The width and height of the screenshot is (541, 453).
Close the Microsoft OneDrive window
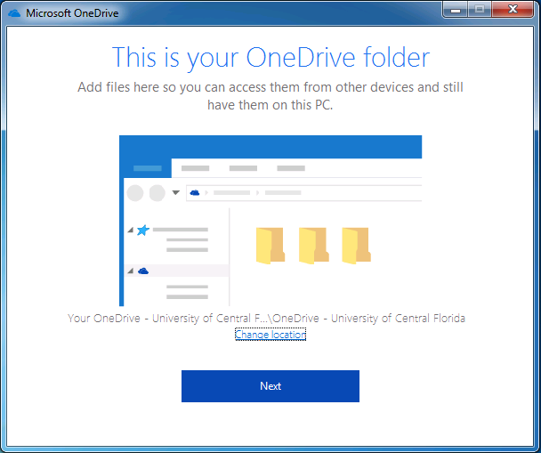513,10
